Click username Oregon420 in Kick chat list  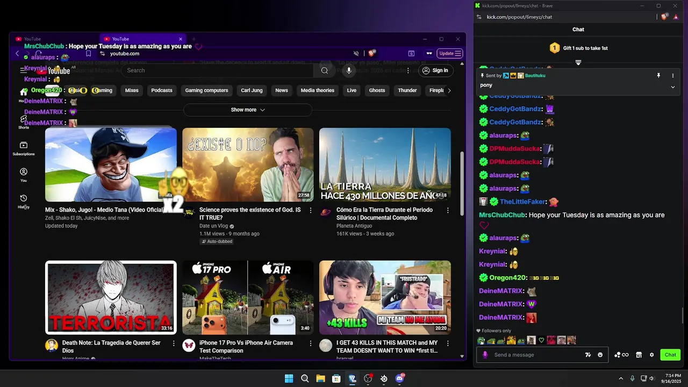507,278
